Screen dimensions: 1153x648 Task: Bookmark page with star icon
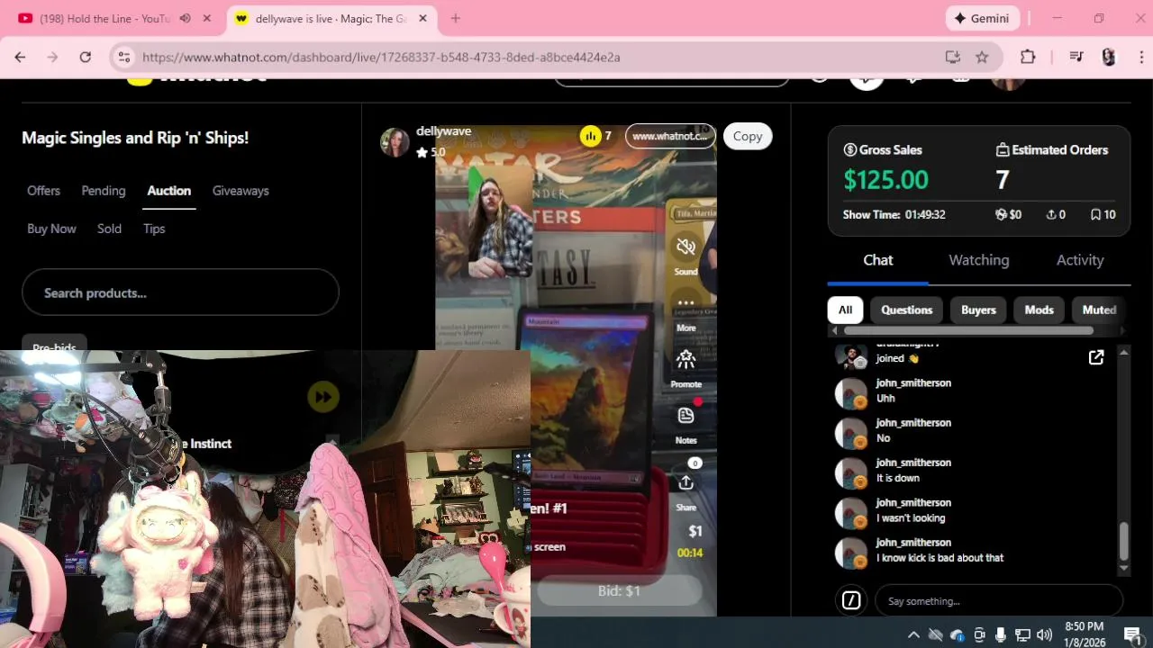[x=982, y=57]
